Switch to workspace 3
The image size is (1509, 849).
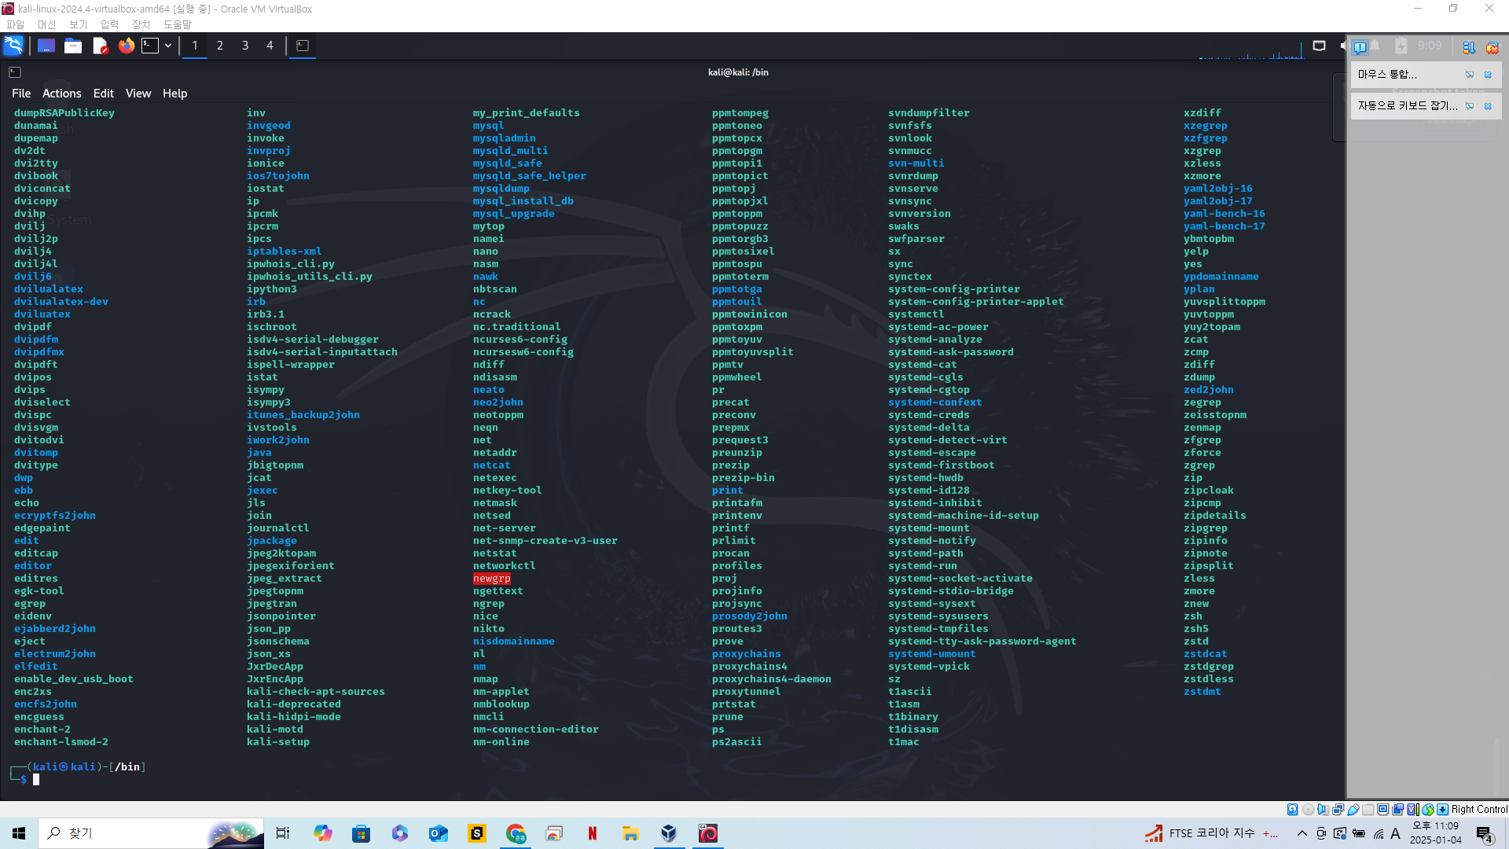244,46
